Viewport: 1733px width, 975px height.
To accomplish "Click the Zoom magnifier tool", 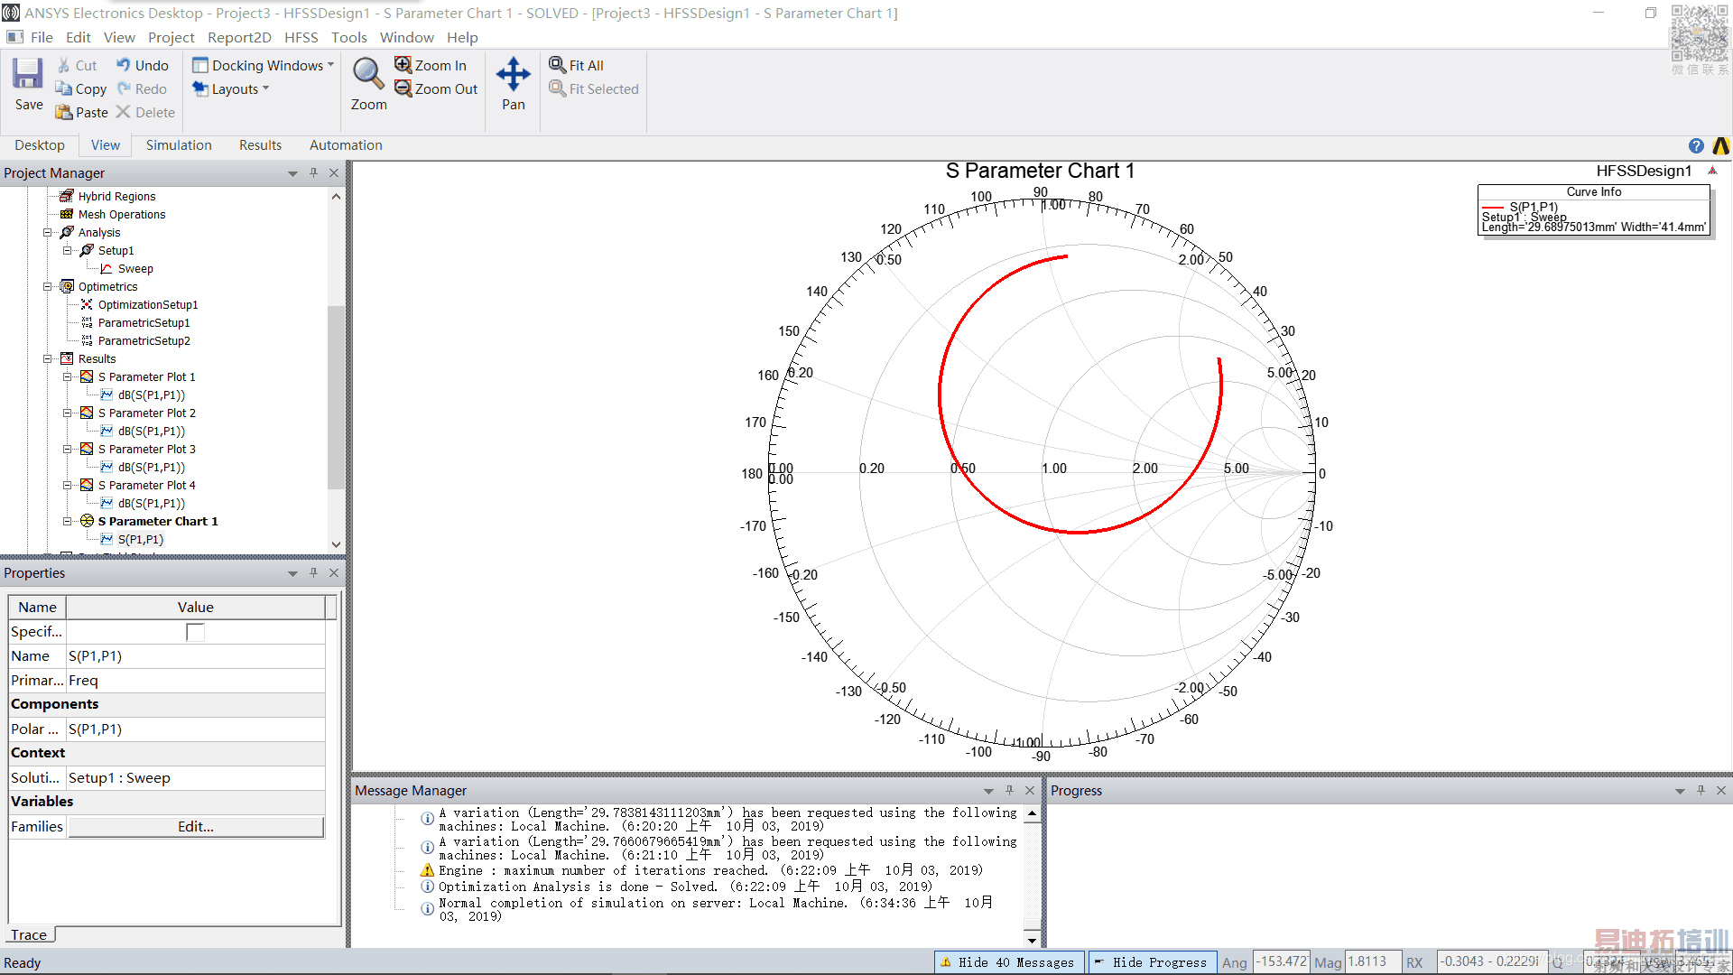I will [368, 74].
